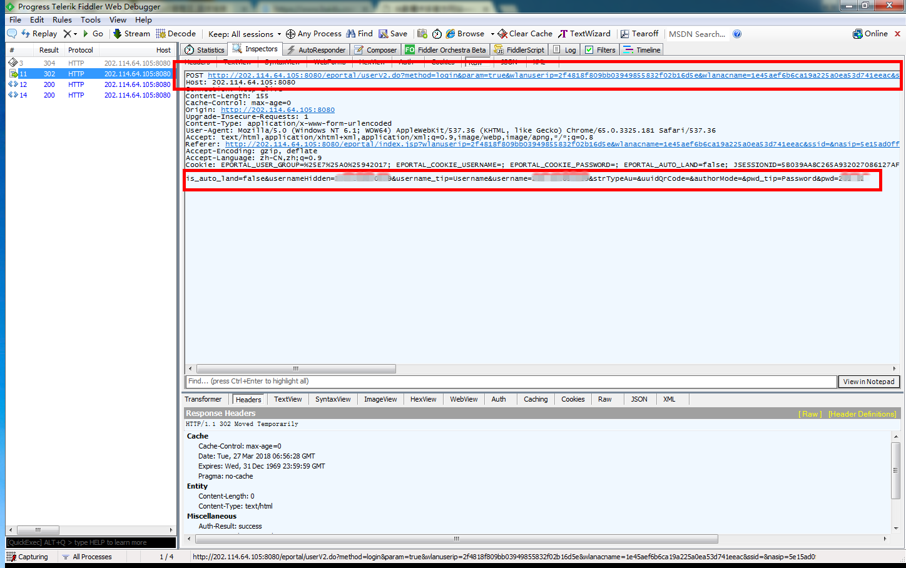This screenshot has width=906, height=568.
Task: Open the Keep: All sessions dropdown
Action: point(245,34)
